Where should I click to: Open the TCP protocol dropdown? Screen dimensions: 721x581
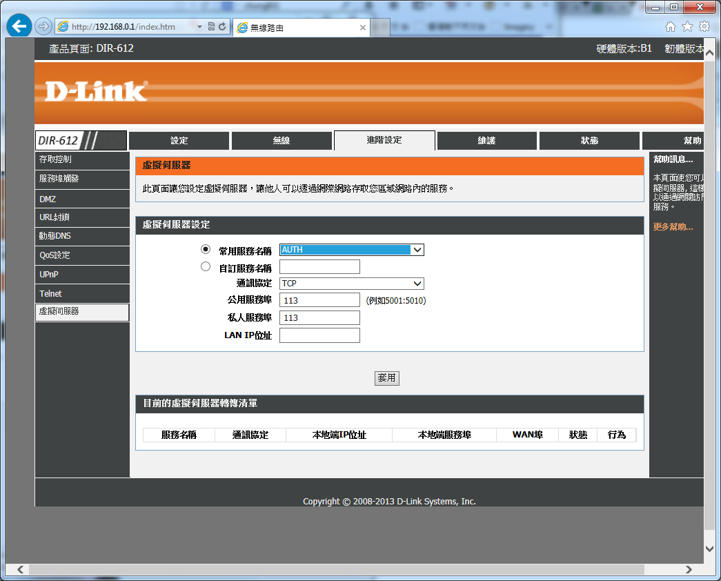click(351, 284)
